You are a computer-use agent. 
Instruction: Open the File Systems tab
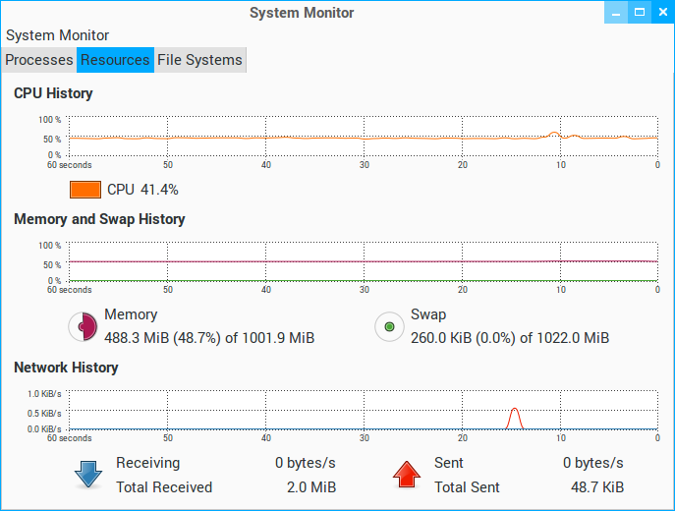point(199,60)
